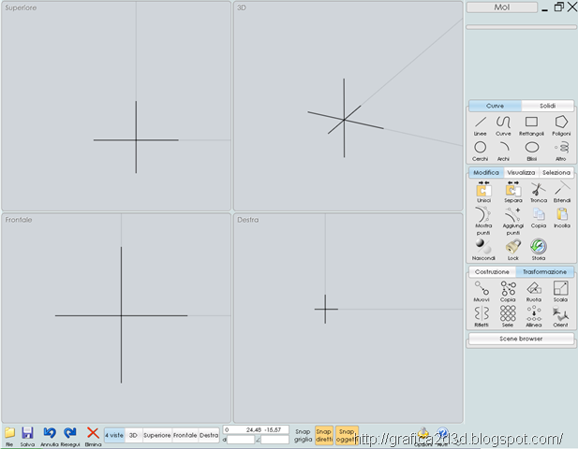Activate the Ruota rotate tool
The height and width of the screenshot is (449, 578).
coord(533,292)
